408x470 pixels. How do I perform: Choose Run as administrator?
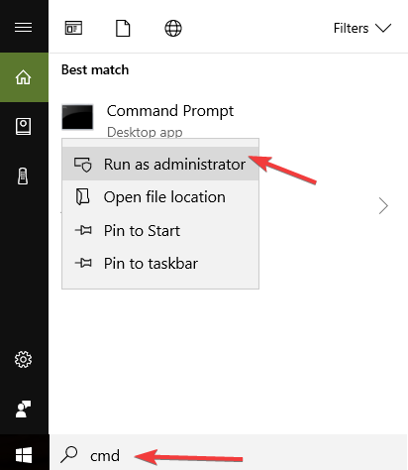160,164
